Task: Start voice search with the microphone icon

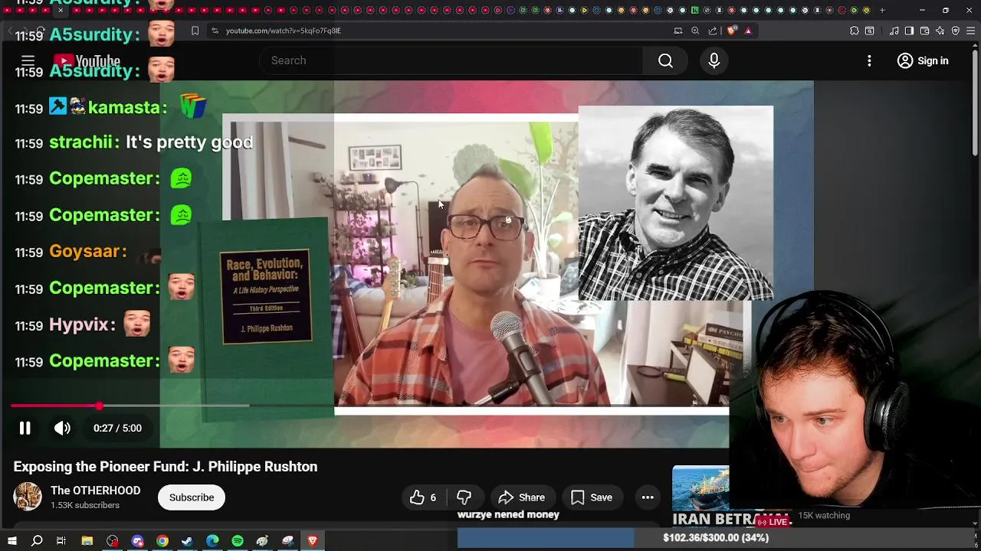Action: [714, 60]
